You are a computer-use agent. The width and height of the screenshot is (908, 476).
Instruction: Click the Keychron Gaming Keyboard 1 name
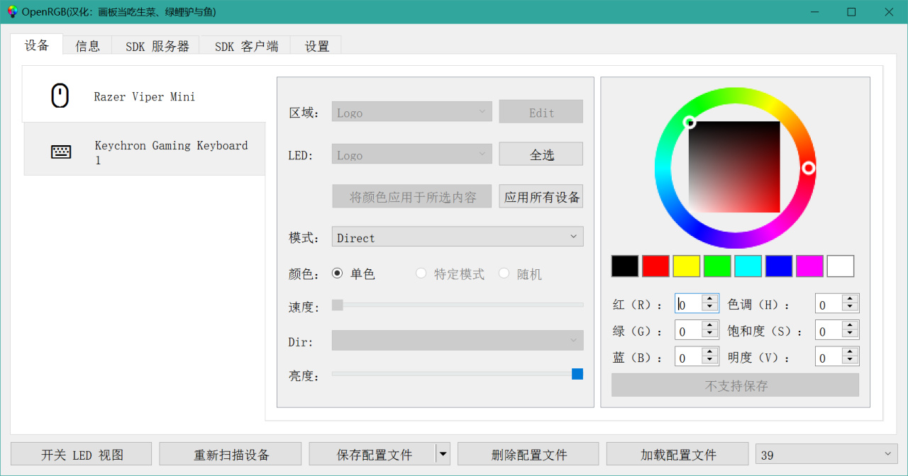(x=172, y=152)
